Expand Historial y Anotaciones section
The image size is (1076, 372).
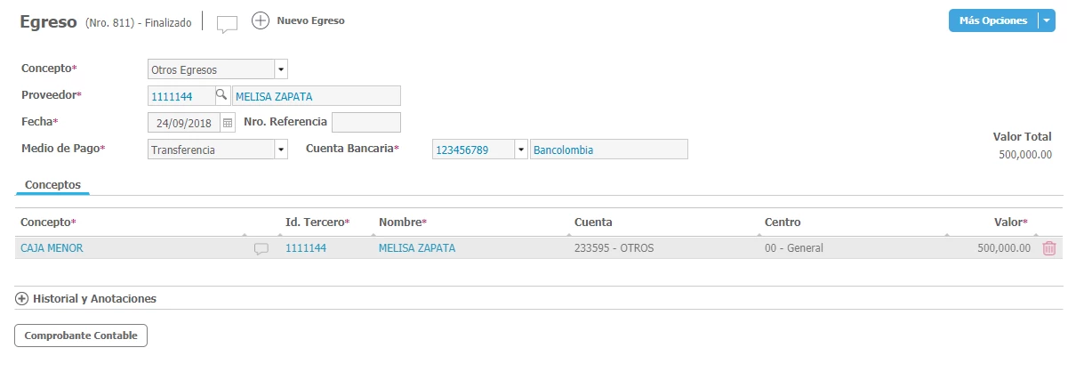22,299
